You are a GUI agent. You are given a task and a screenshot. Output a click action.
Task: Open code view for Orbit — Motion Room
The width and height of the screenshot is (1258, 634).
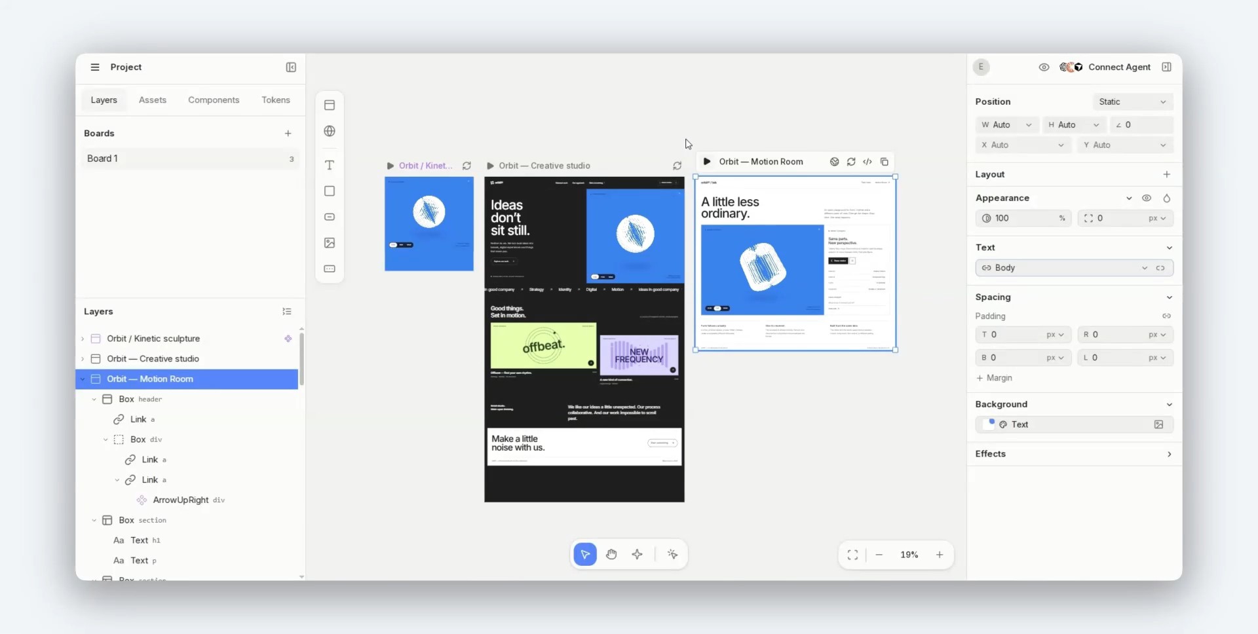[867, 162]
